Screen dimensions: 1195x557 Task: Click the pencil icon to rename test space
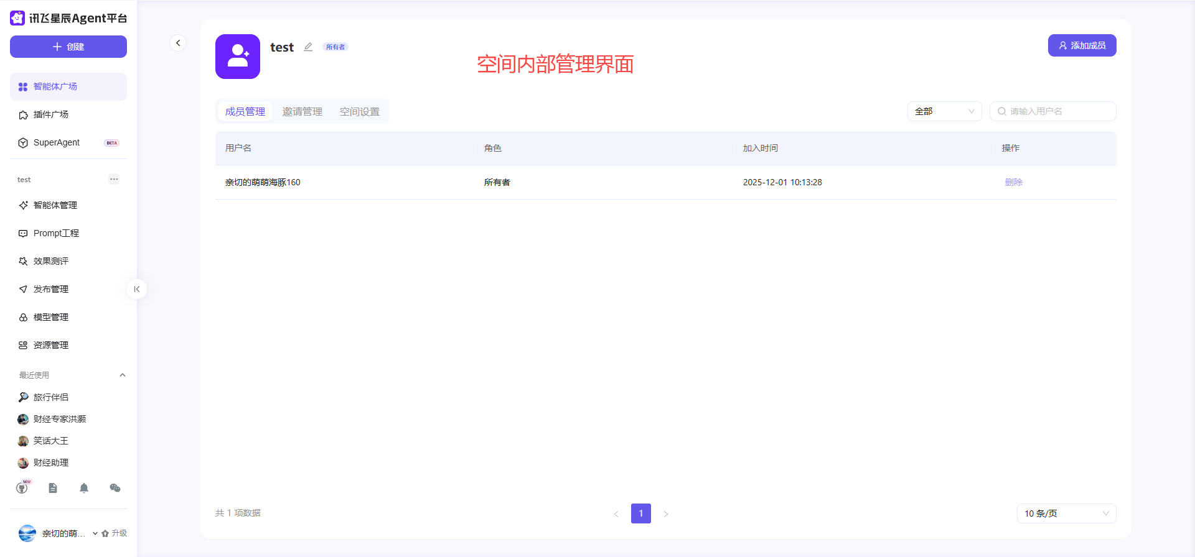(308, 47)
